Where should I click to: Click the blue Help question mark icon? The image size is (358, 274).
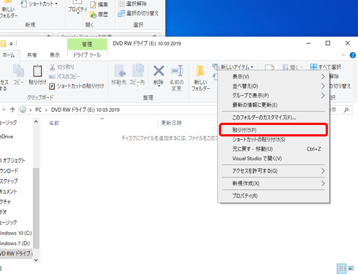(x=353, y=55)
